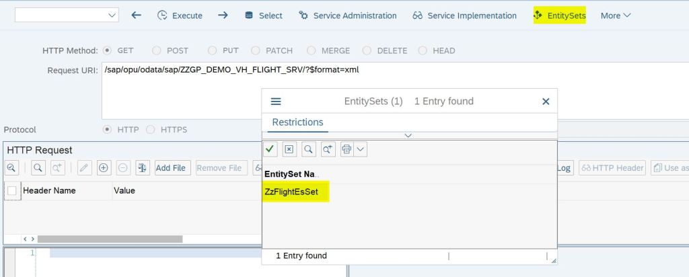This screenshot has width=689, height=277.
Task: Expand the More menu
Action: pyautogui.click(x=616, y=15)
